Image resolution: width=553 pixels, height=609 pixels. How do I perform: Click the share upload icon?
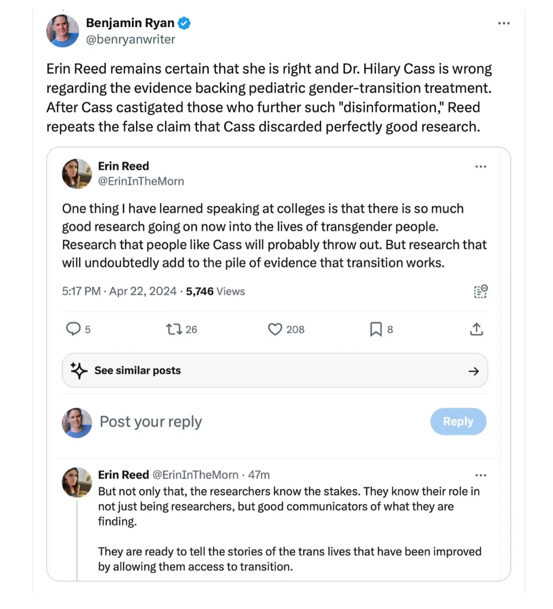pyautogui.click(x=475, y=329)
